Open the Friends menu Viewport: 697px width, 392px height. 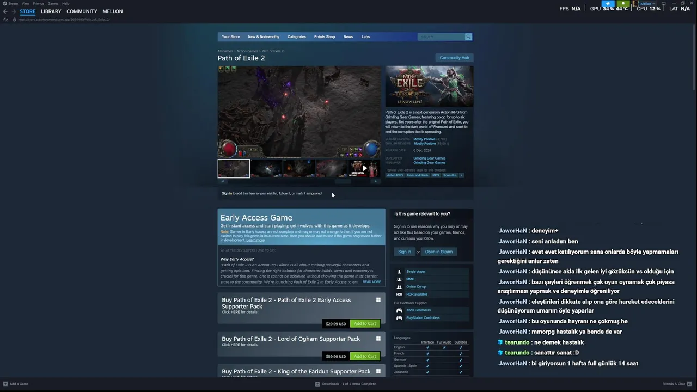[39, 3]
